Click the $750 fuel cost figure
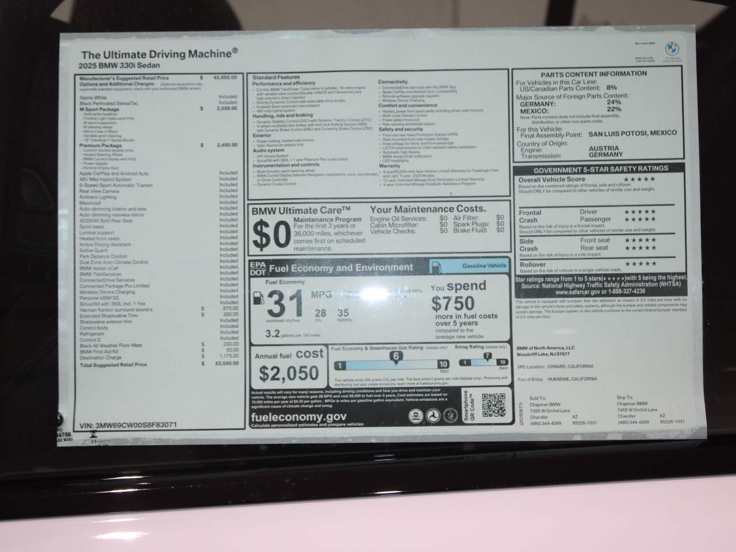This screenshot has height=552, width=736. (453, 303)
